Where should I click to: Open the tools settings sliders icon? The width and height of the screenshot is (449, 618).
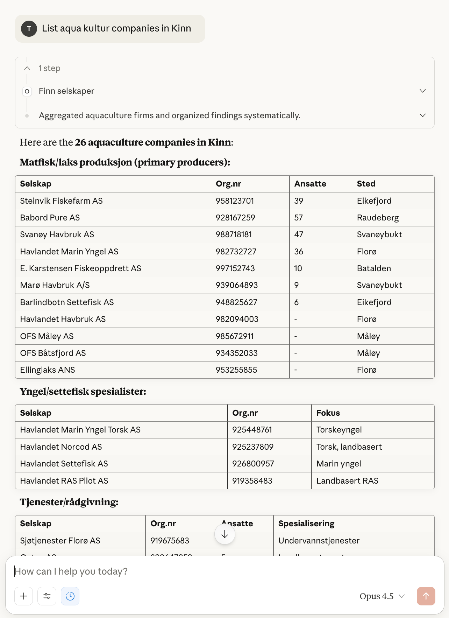click(x=47, y=596)
